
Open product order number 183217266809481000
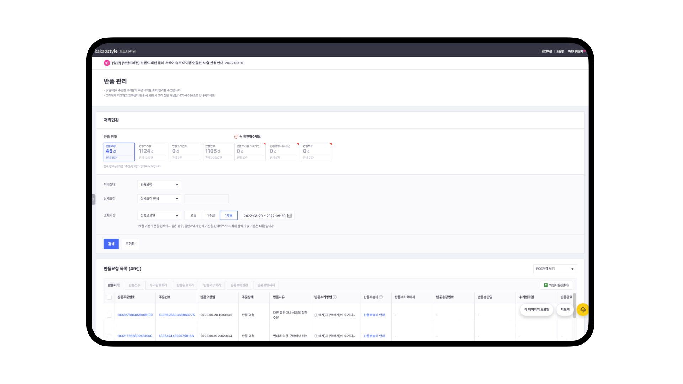coord(135,336)
